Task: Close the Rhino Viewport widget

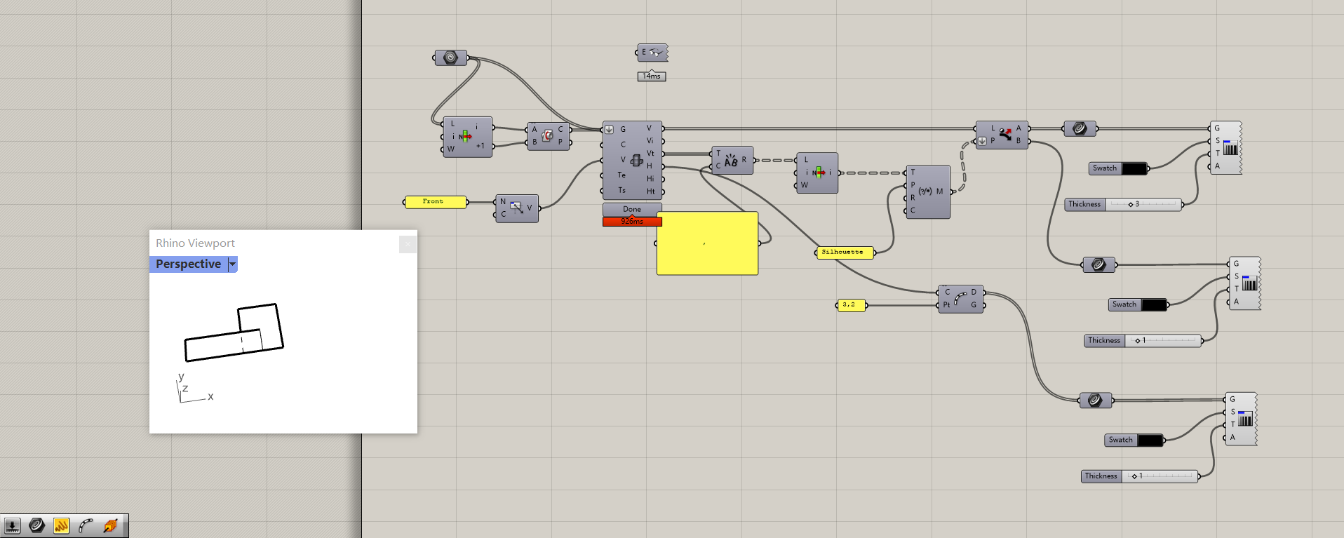Action: click(408, 244)
